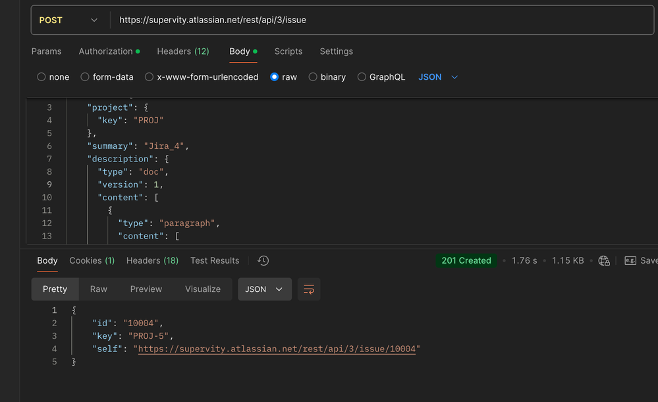Click the Visualize response view button
Viewport: 658px width, 402px height.
click(203, 289)
